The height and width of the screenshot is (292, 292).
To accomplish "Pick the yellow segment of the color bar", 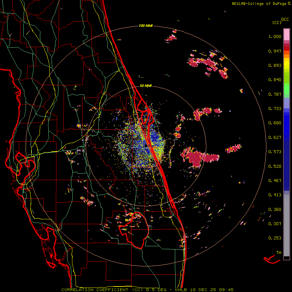I will [x=286, y=64].
